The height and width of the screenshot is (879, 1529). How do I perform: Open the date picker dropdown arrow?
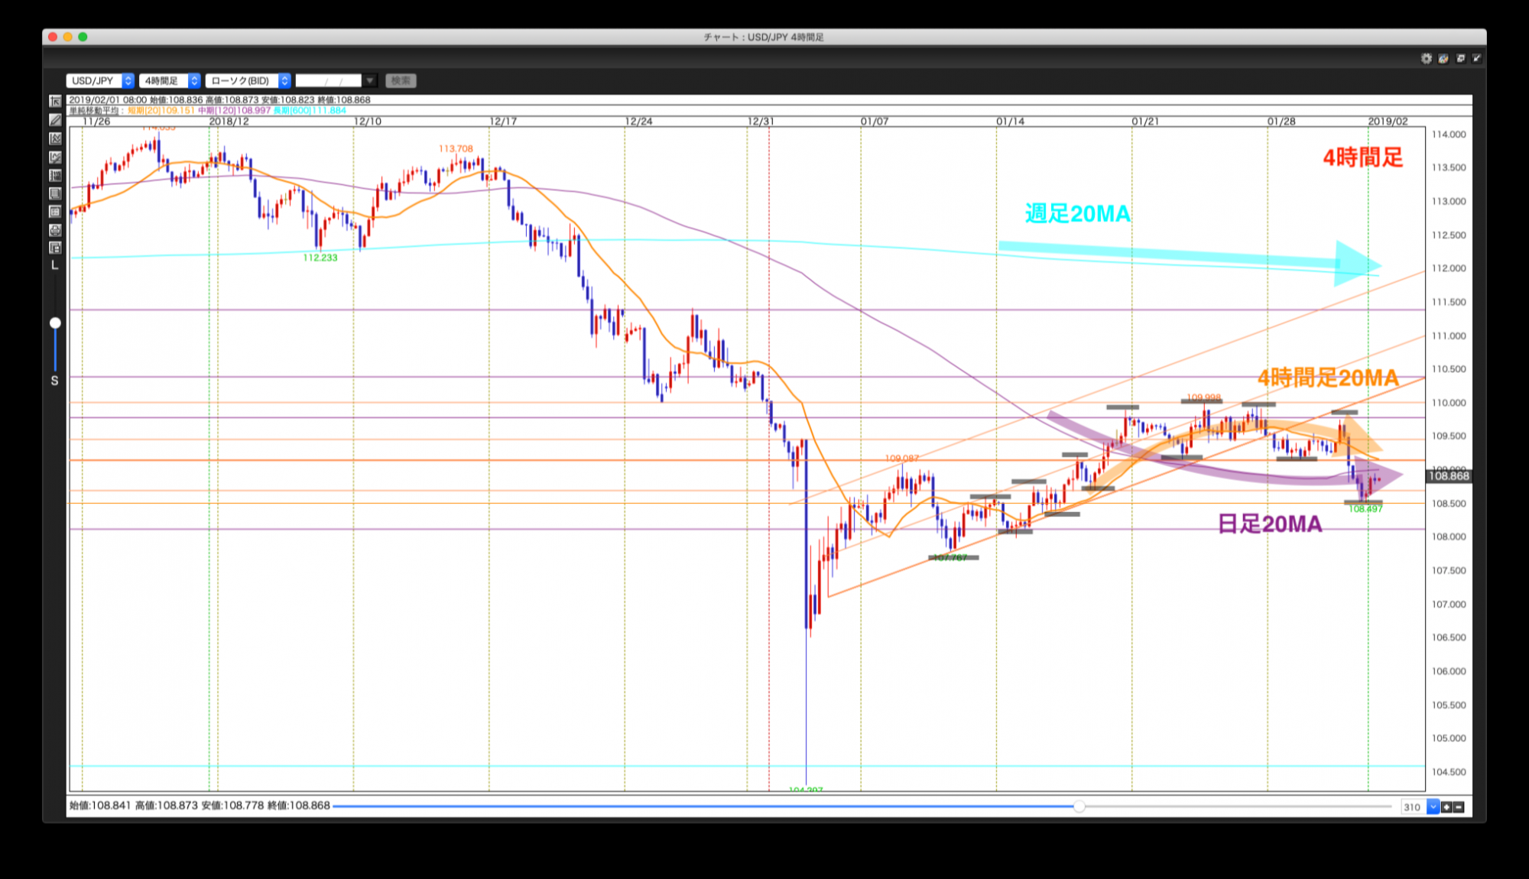tap(370, 80)
